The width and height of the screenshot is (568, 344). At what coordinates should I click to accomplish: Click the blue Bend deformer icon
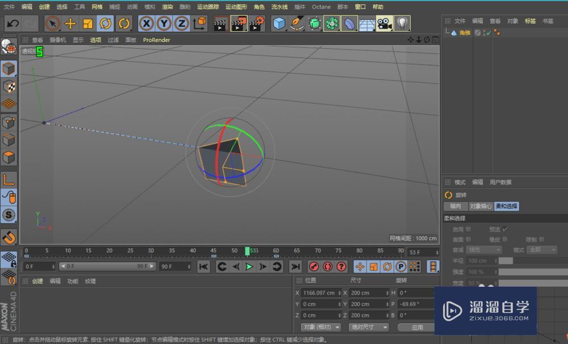[x=349, y=23]
